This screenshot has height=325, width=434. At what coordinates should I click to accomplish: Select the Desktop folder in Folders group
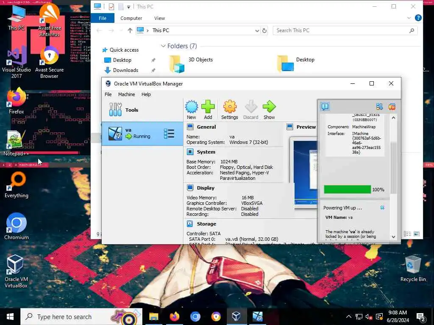[296, 63]
